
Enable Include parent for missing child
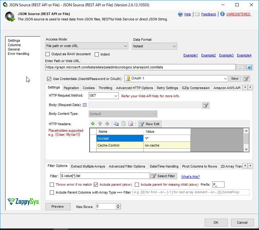coord(137,185)
